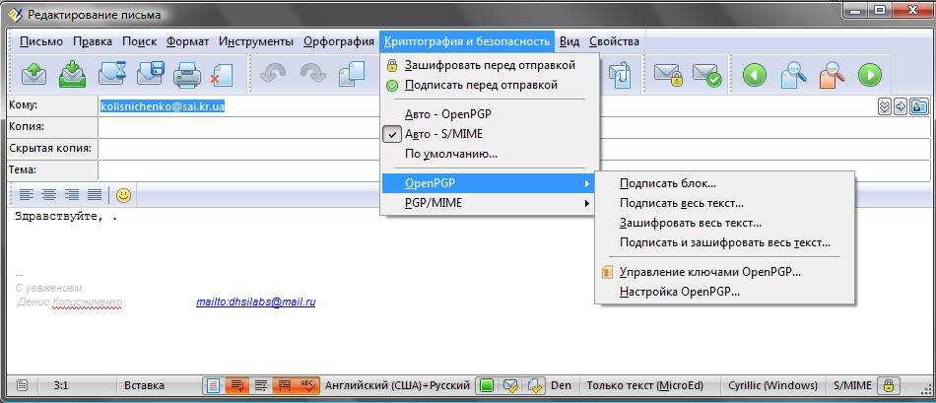Viewport: 936px width, 403px height.
Task: Expand the OpenPGP submenu arrow
Action: [587, 183]
